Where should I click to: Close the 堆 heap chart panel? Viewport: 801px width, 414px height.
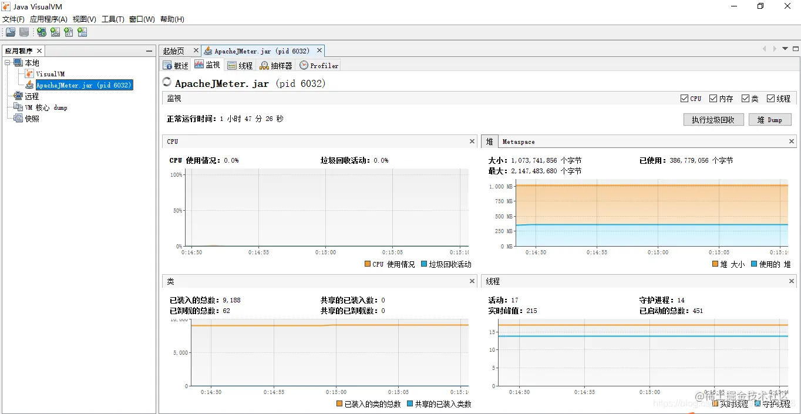792,142
